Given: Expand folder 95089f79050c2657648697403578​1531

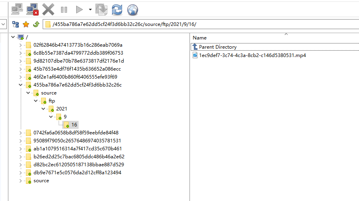Looking at the screenshot, I should tap(20, 141).
